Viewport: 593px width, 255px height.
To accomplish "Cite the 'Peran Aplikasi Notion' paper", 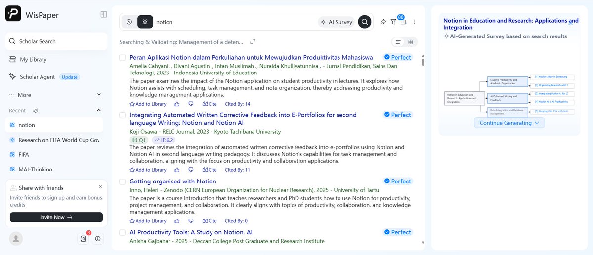I will (x=210, y=104).
